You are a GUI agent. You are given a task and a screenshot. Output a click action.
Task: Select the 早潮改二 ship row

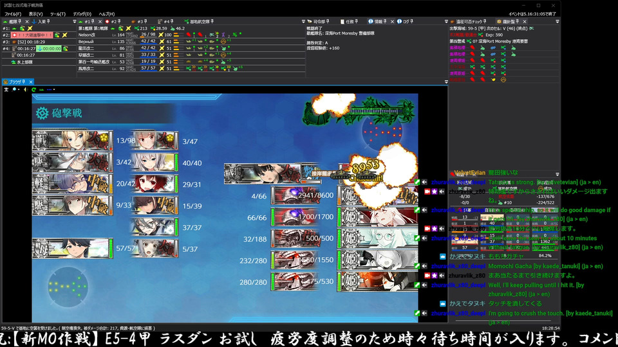(x=191, y=55)
